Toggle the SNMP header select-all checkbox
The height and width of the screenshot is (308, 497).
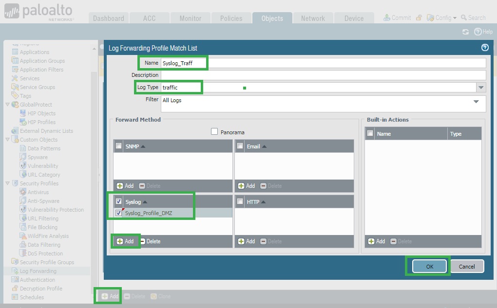119,146
